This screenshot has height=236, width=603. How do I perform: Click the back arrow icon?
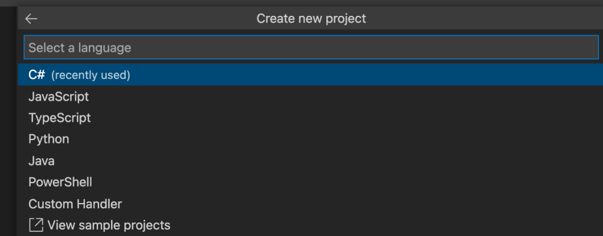coord(31,19)
